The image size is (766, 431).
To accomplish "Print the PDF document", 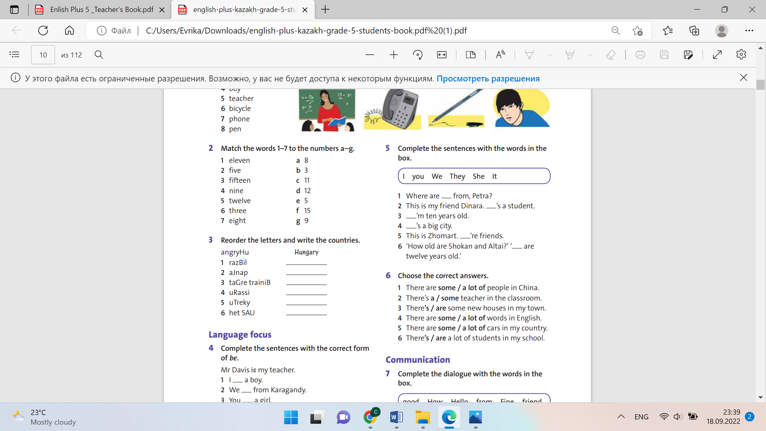I will pos(640,55).
